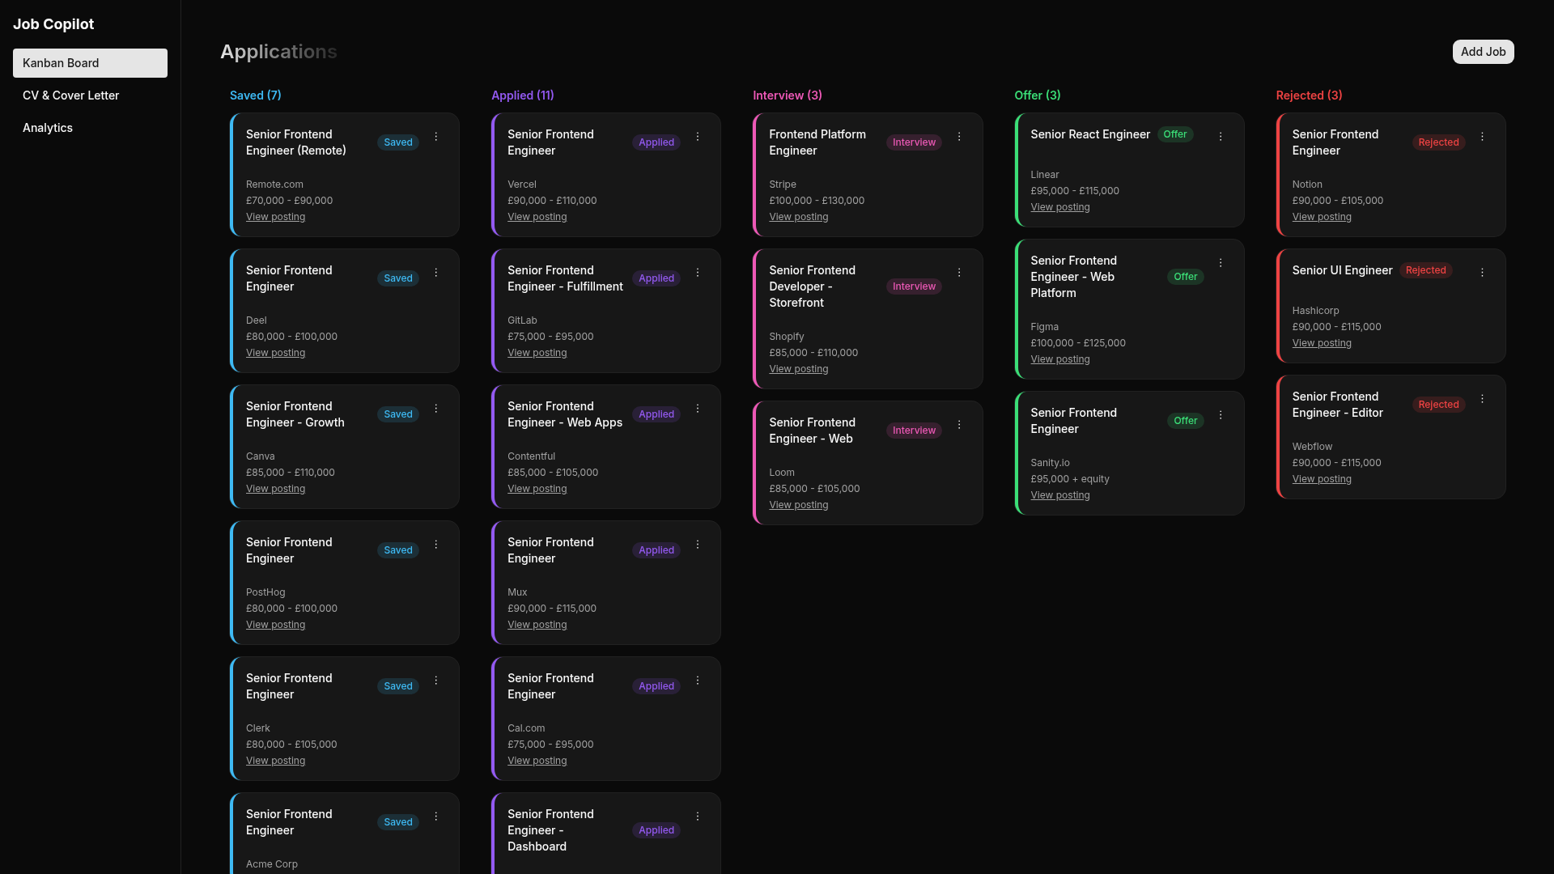Open kebab menu on GitLab card

[x=698, y=273]
